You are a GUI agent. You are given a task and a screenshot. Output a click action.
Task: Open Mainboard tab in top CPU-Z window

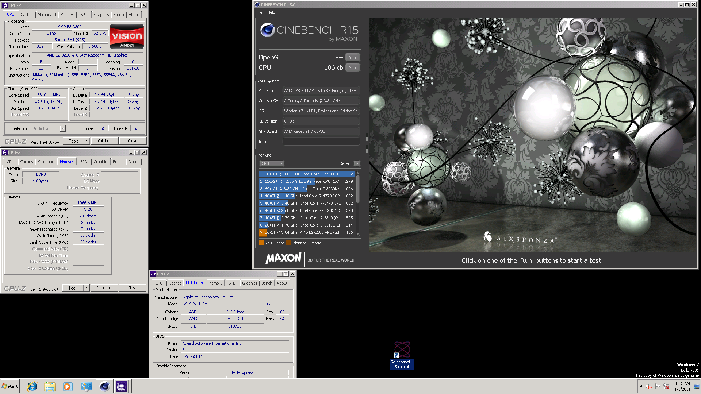click(47, 15)
